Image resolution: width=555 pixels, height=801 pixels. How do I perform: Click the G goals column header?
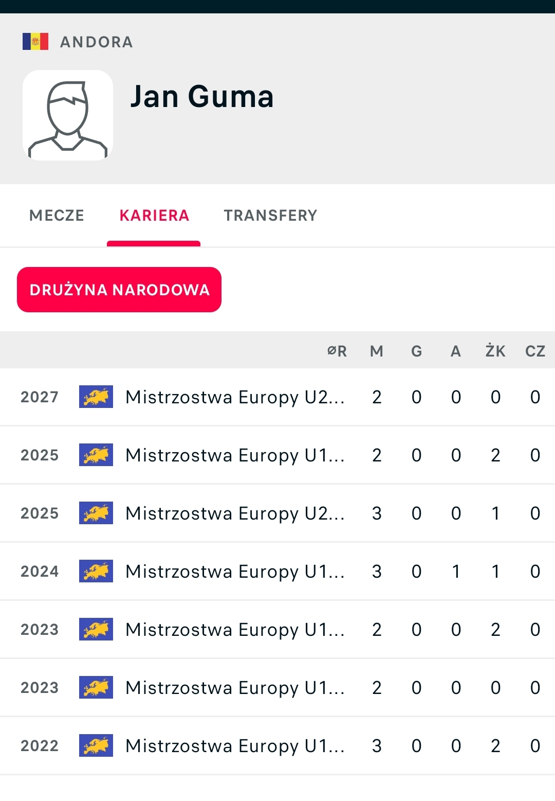coord(416,351)
